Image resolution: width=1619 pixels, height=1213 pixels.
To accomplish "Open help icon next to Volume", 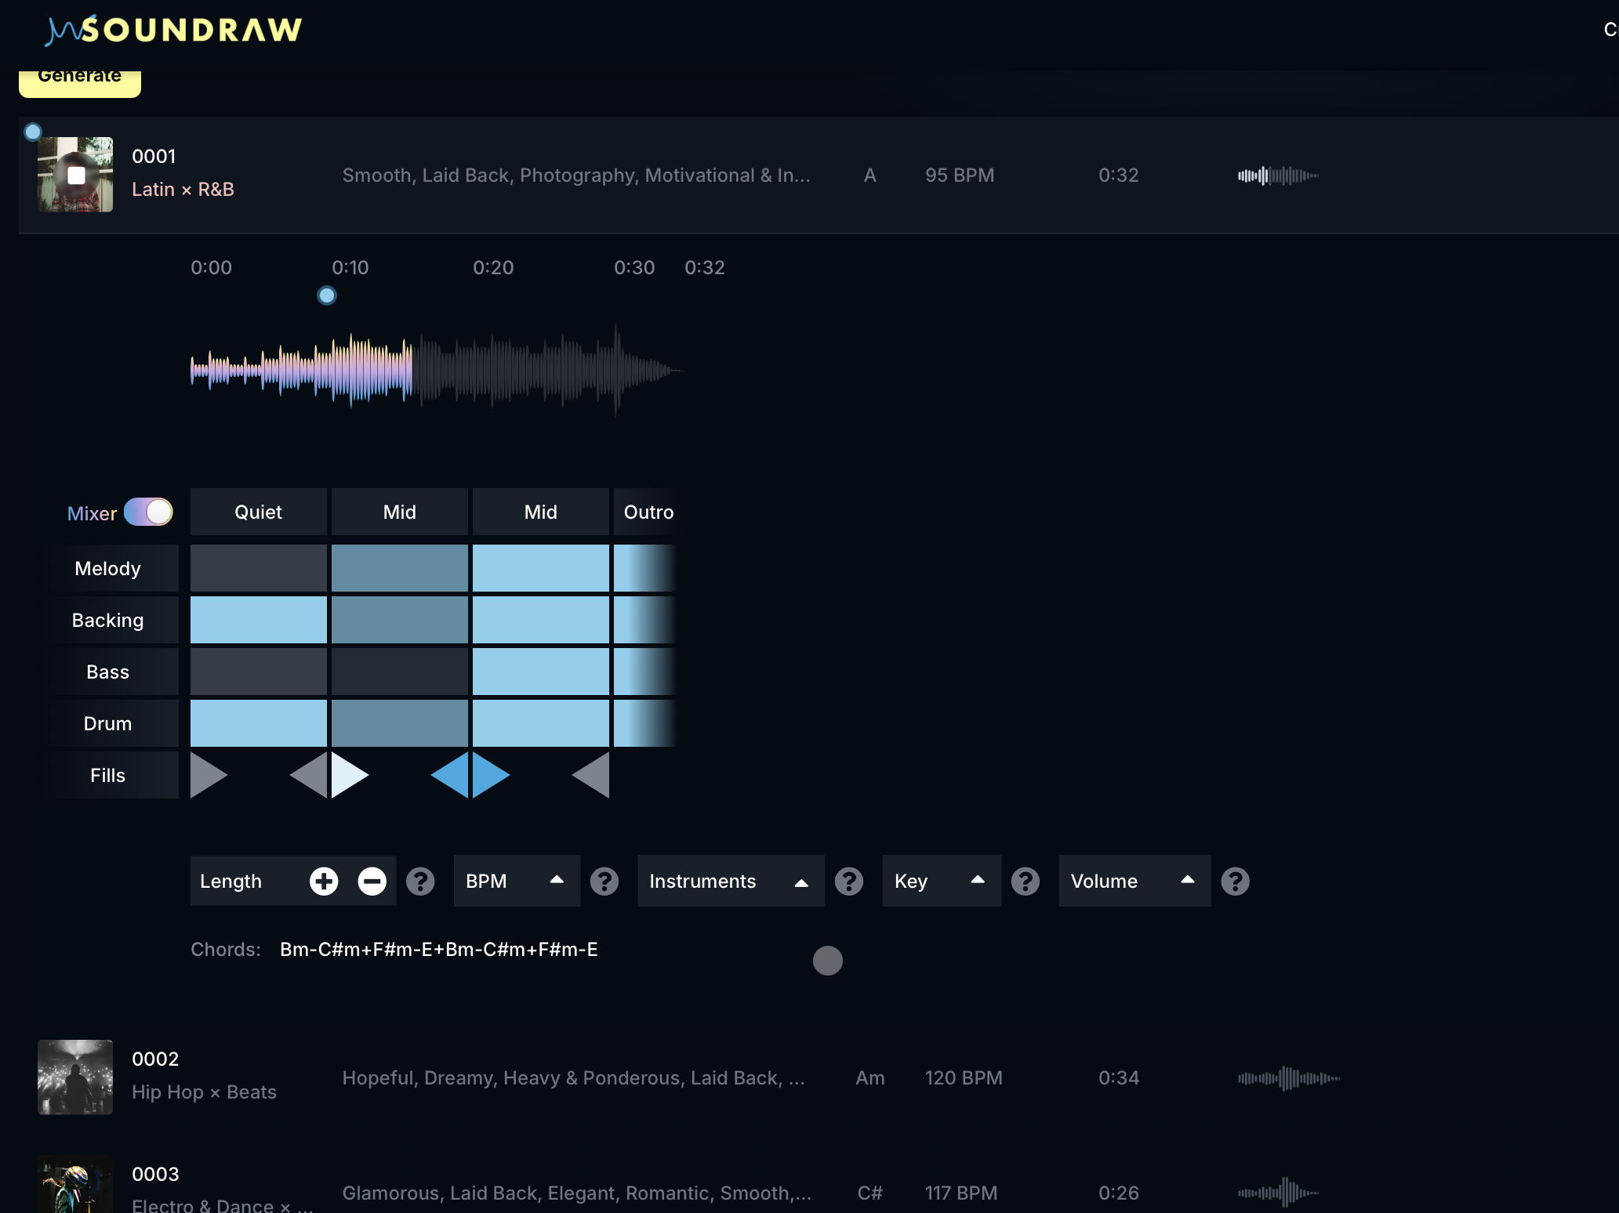I will point(1235,882).
